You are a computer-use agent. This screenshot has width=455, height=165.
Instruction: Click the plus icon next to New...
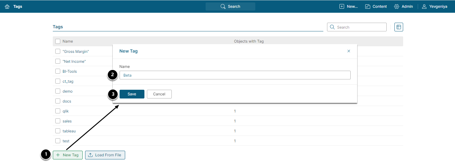342,7
